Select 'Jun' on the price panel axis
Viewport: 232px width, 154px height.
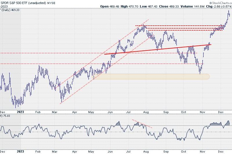pos(110,112)
